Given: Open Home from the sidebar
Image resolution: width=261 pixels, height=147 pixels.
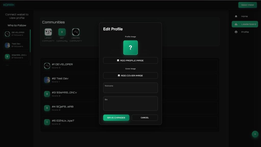Looking at the screenshot, I should 245,16.
